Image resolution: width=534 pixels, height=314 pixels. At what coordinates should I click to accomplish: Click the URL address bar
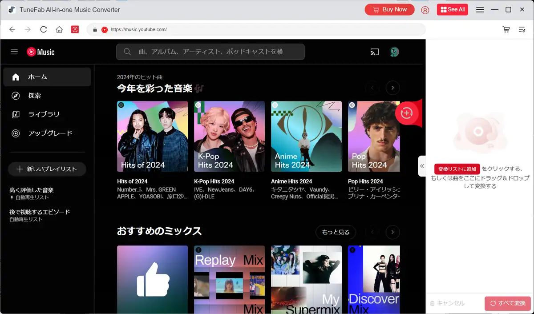coord(256,30)
